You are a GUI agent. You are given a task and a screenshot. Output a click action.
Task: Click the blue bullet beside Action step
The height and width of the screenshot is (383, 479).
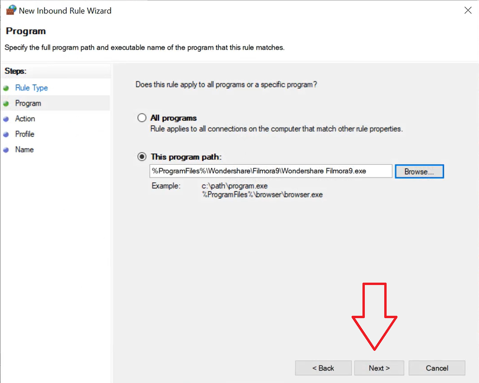click(x=6, y=119)
